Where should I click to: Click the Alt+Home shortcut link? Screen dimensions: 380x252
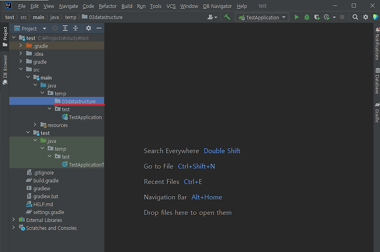click(x=207, y=197)
